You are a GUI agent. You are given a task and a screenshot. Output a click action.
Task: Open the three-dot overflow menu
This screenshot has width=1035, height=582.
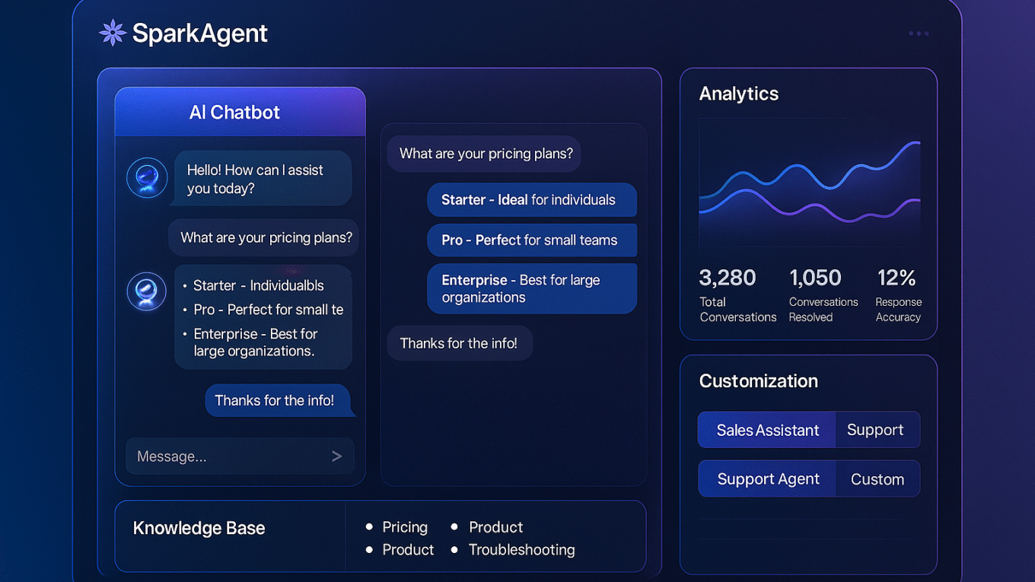918,33
